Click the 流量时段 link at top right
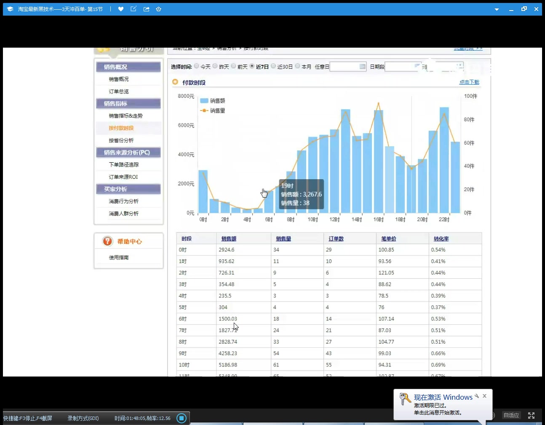 click(468, 49)
